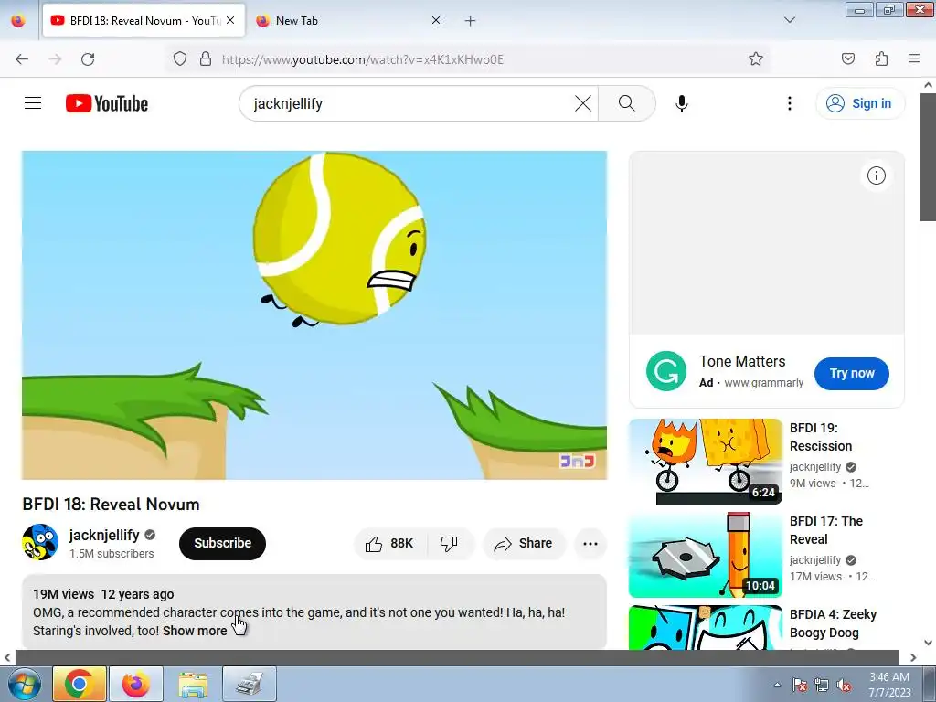Click the video player area
The height and width of the screenshot is (702, 936).
click(x=314, y=315)
